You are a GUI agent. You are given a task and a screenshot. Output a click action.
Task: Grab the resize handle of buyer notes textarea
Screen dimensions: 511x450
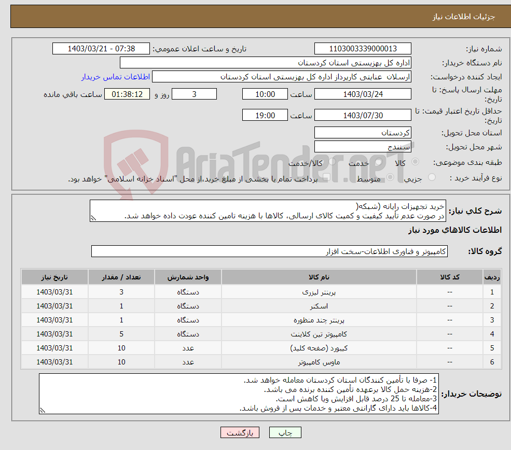pos(43,411)
